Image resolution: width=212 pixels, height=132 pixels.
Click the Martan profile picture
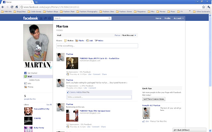coord(38,43)
